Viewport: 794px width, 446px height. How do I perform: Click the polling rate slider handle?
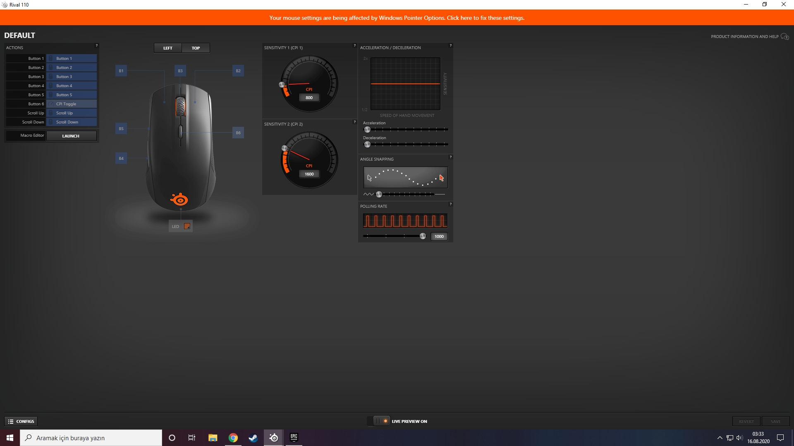423,236
